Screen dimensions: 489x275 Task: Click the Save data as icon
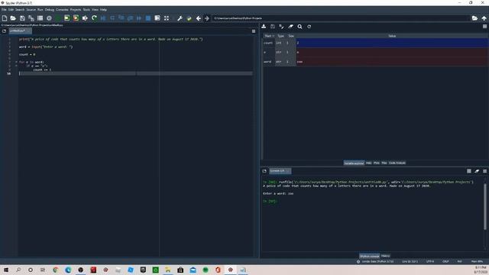tap(282, 27)
